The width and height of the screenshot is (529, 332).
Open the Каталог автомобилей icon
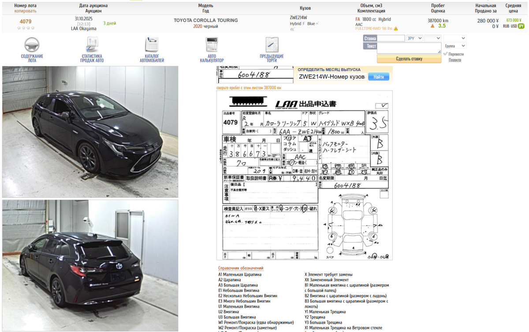pos(152,45)
